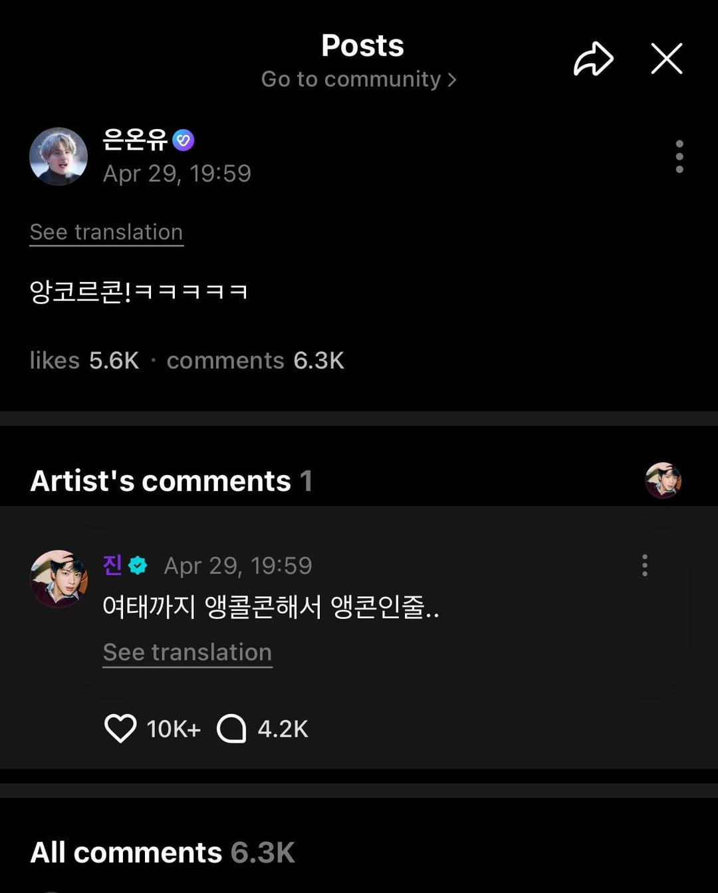See translation of artist's comment
Screen dimensions: 718x893
click(187, 652)
